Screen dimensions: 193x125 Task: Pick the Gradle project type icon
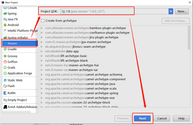pos(5,49)
